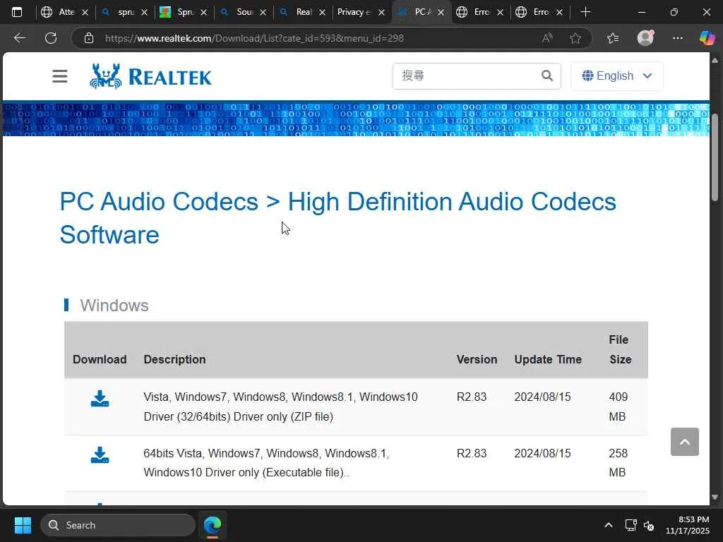
Task: Click the taskbar Search box
Action: (118, 525)
